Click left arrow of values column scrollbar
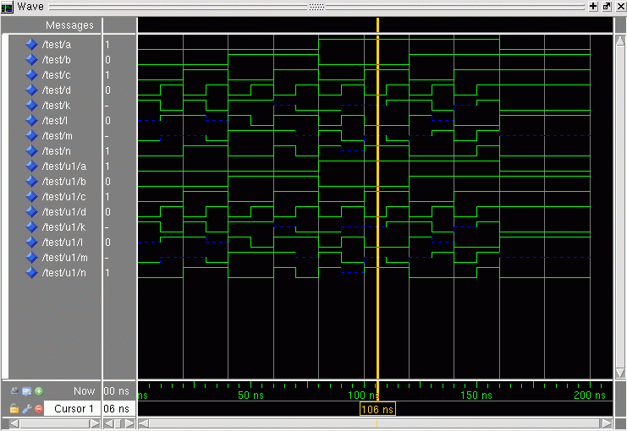The height and width of the screenshot is (431, 627). click(108, 423)
